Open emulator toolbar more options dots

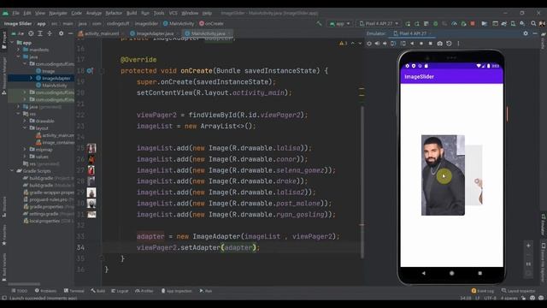coord(458,44)
